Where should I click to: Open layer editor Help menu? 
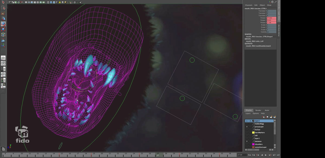pos(263,114)
